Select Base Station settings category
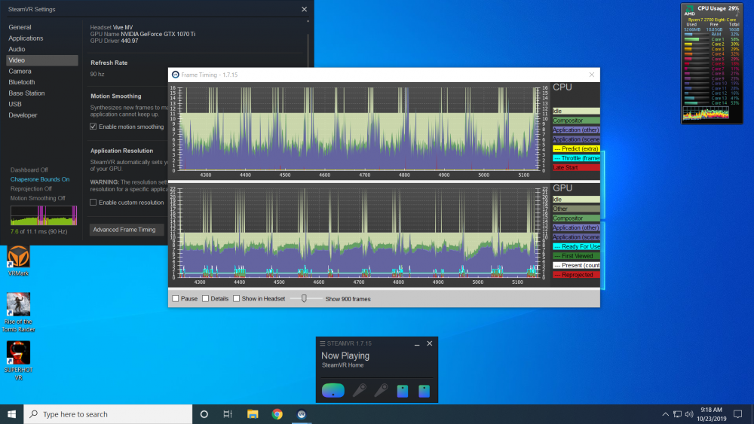754x424 pixels. (x=26, y=93)
